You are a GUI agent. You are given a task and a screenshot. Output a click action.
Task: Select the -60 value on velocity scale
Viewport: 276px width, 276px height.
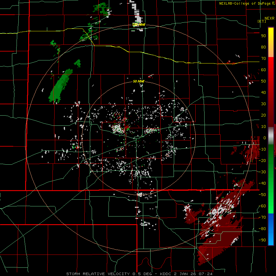262,206
